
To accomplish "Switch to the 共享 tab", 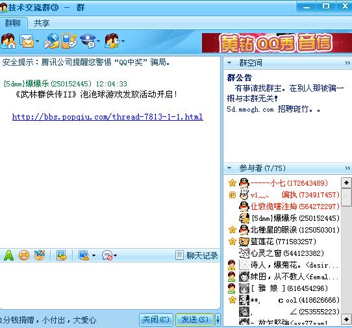I will coord(42,23).
